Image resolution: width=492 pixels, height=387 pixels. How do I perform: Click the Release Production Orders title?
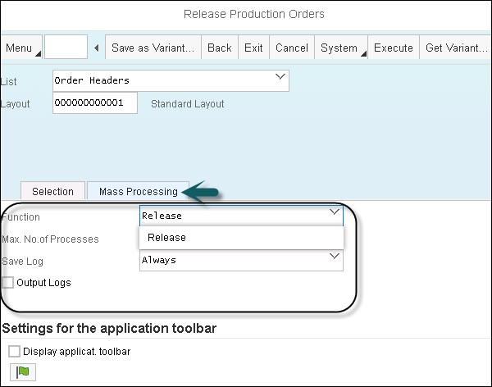click(x=254, y=14)
